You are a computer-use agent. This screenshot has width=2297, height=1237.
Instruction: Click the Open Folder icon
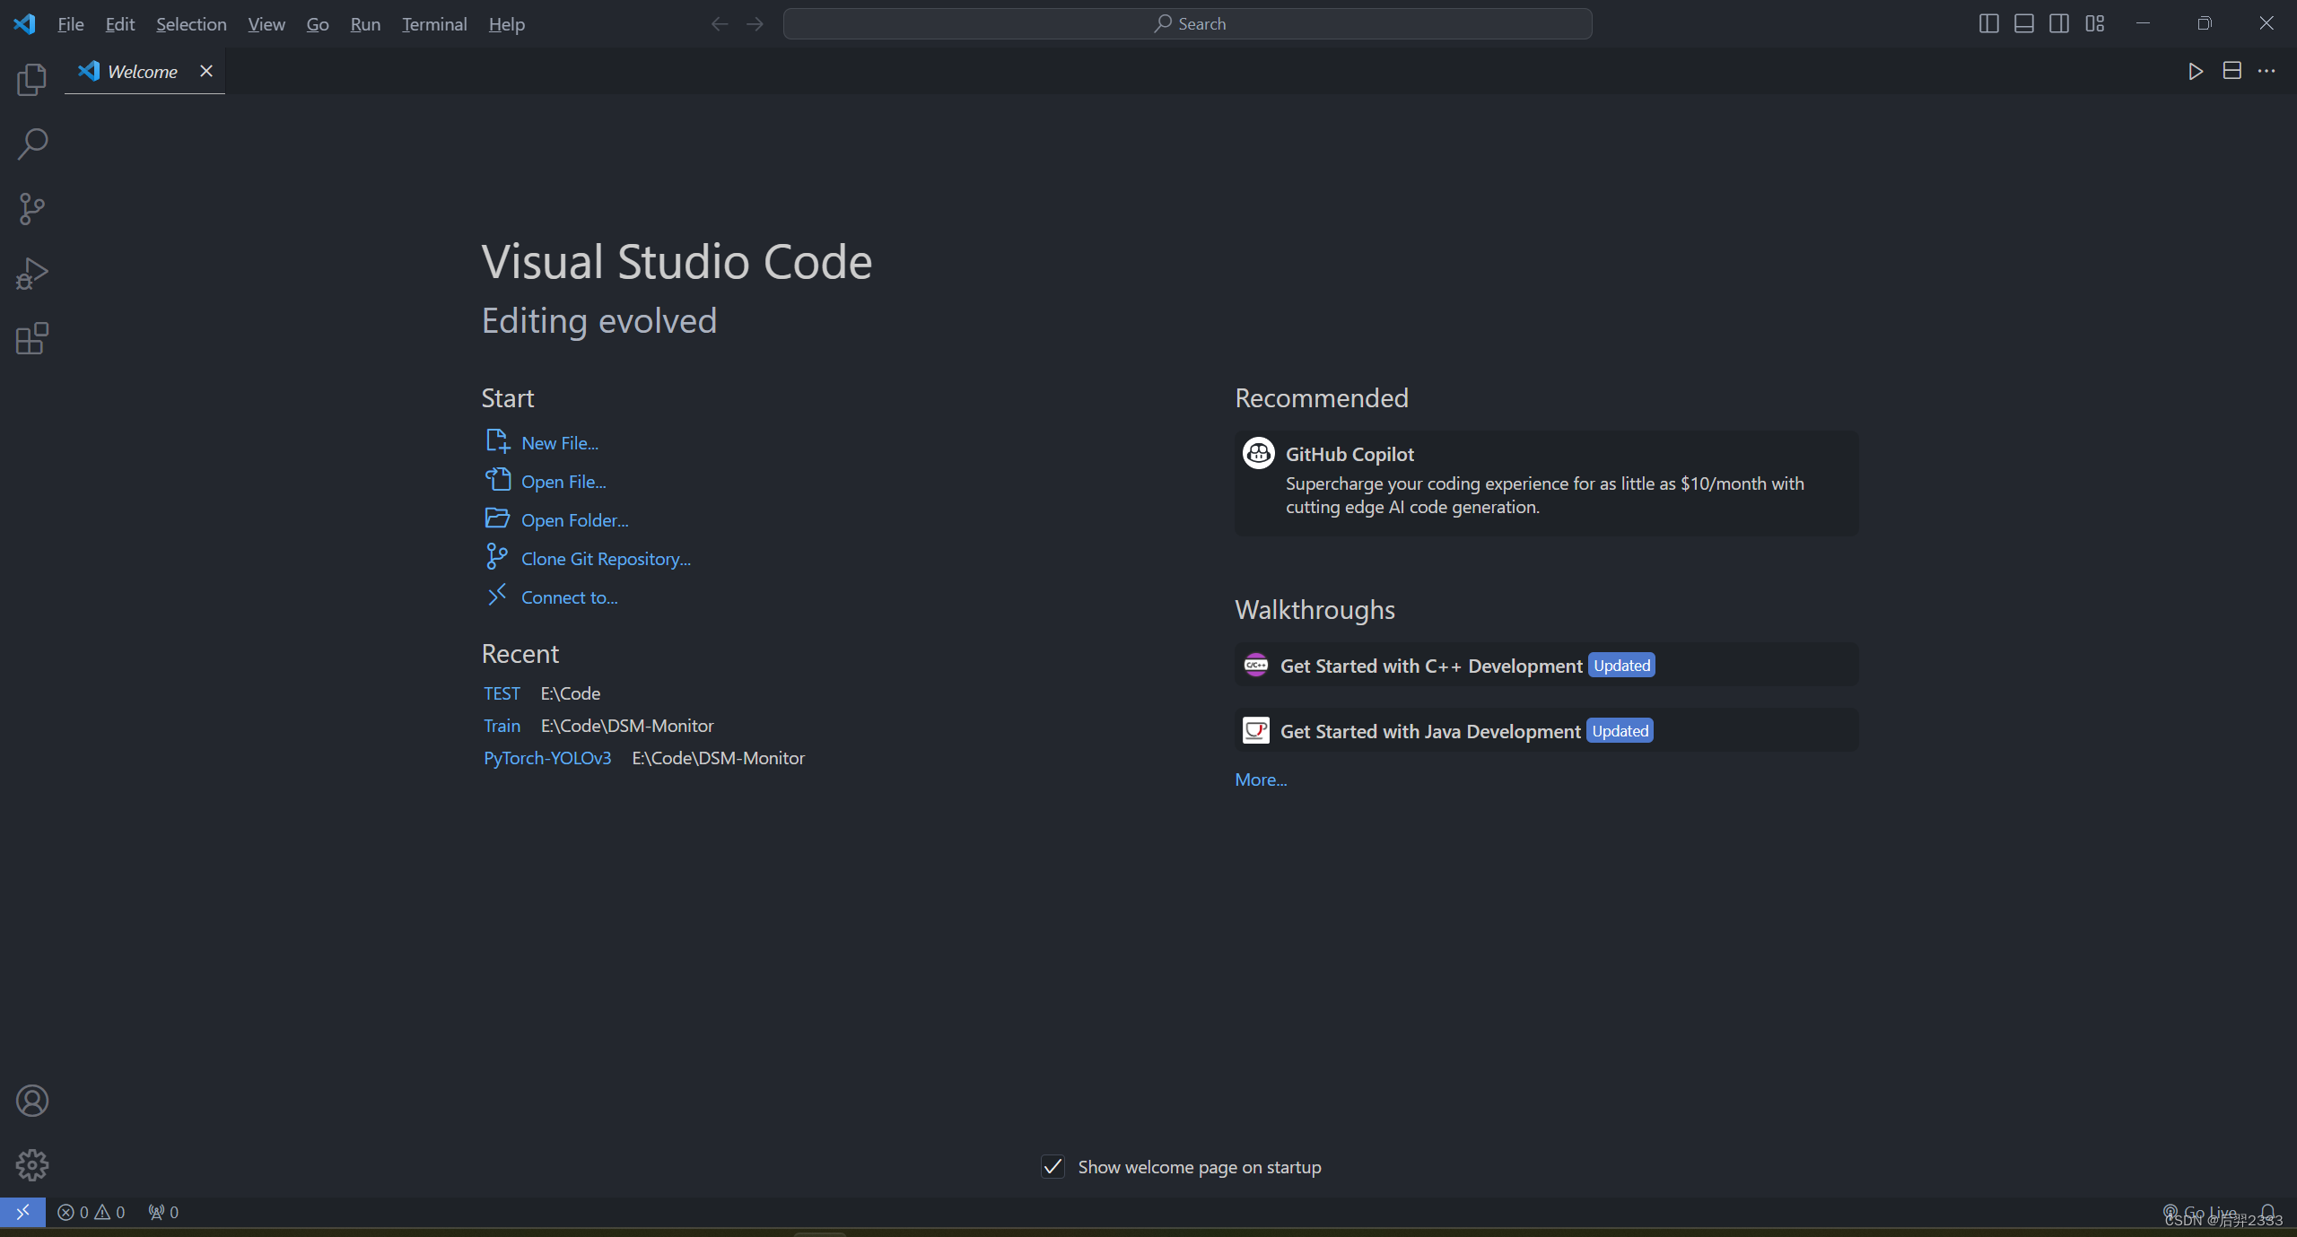pyautogui.click(x=497, y=518)
